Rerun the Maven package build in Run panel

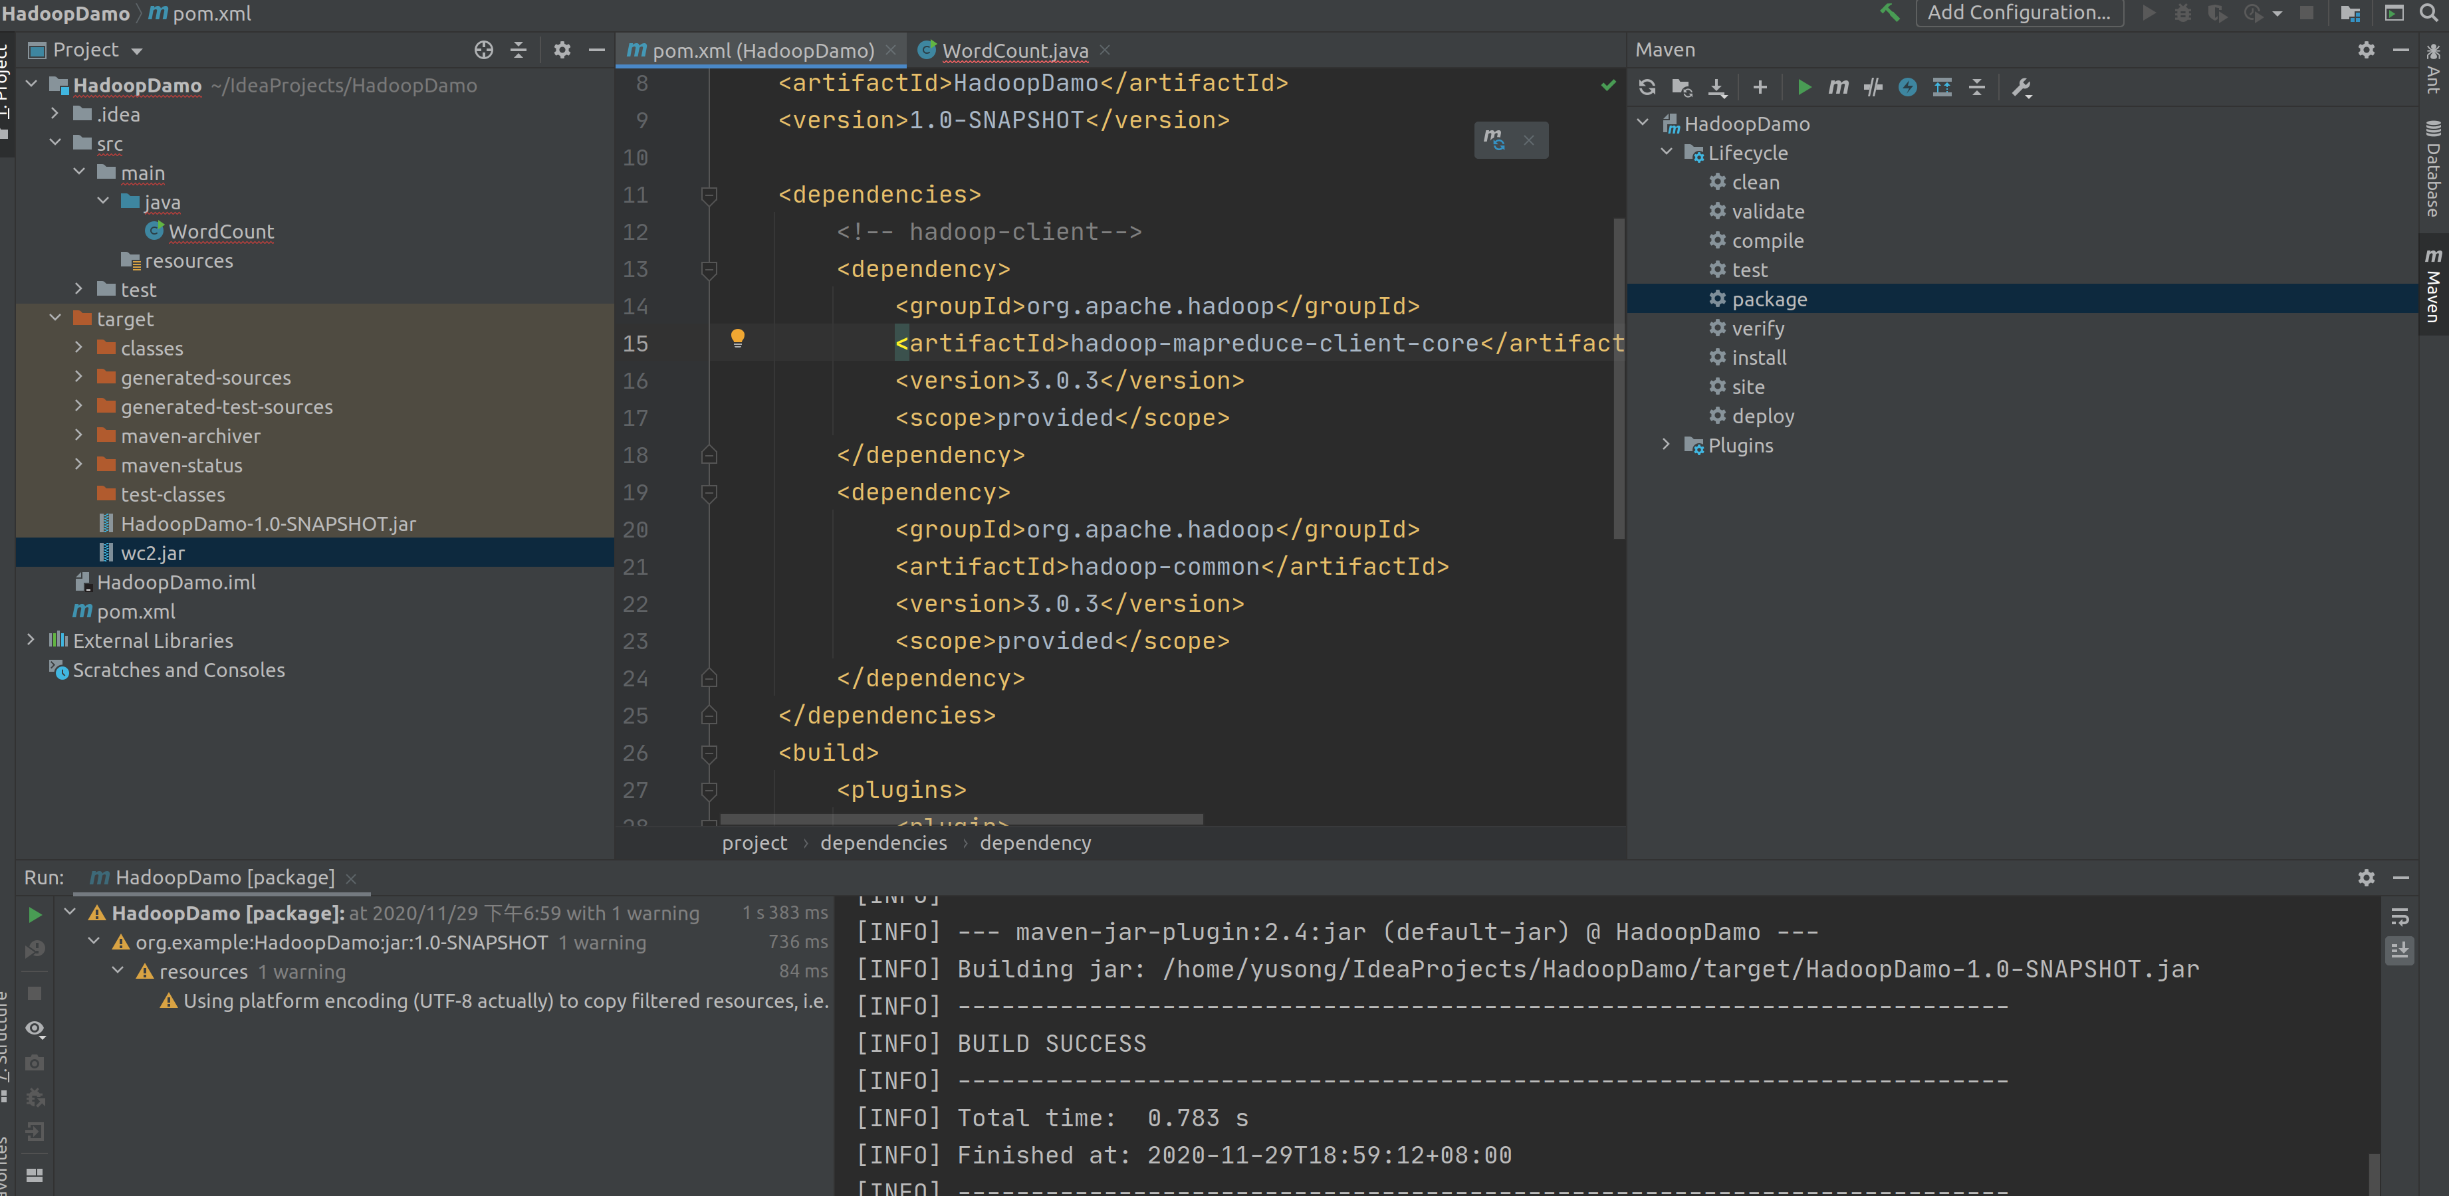coord(34,914)
